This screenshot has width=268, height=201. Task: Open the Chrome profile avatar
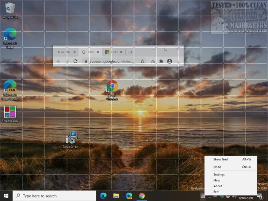[169, 61]
